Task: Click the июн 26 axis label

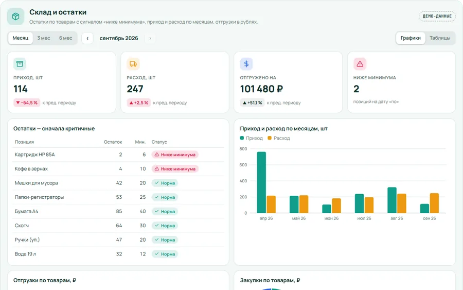Action: coord(331,218)
